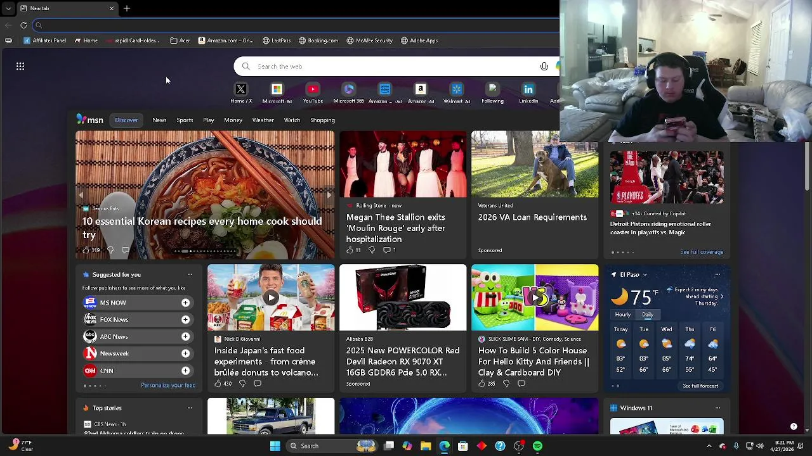Switch to the Discover tab
812x456 pixels.
126,120
